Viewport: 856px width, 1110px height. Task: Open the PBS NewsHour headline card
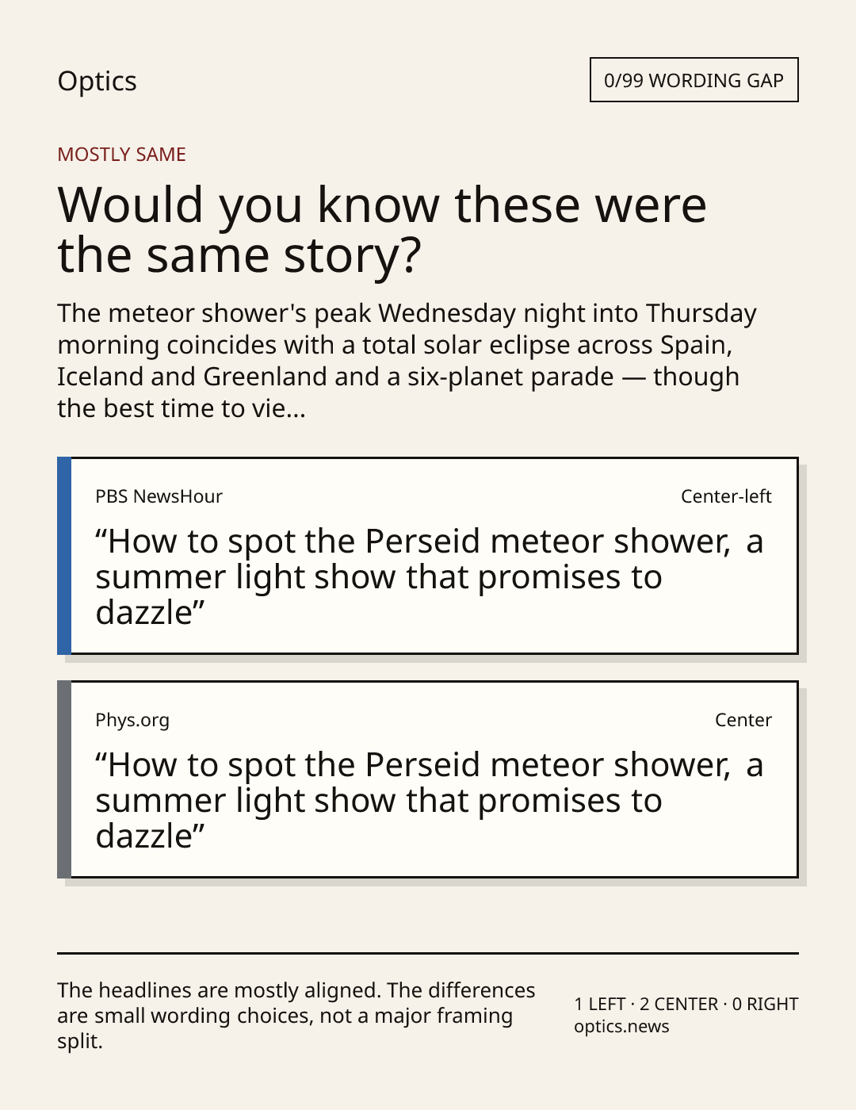click(x=427, y=556)
